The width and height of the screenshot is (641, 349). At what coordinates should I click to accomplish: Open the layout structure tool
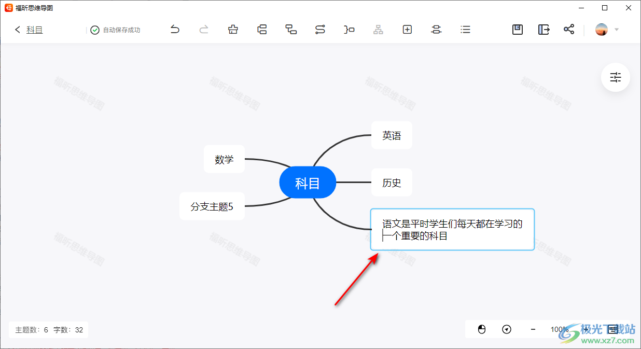click(x=379, y=30)
